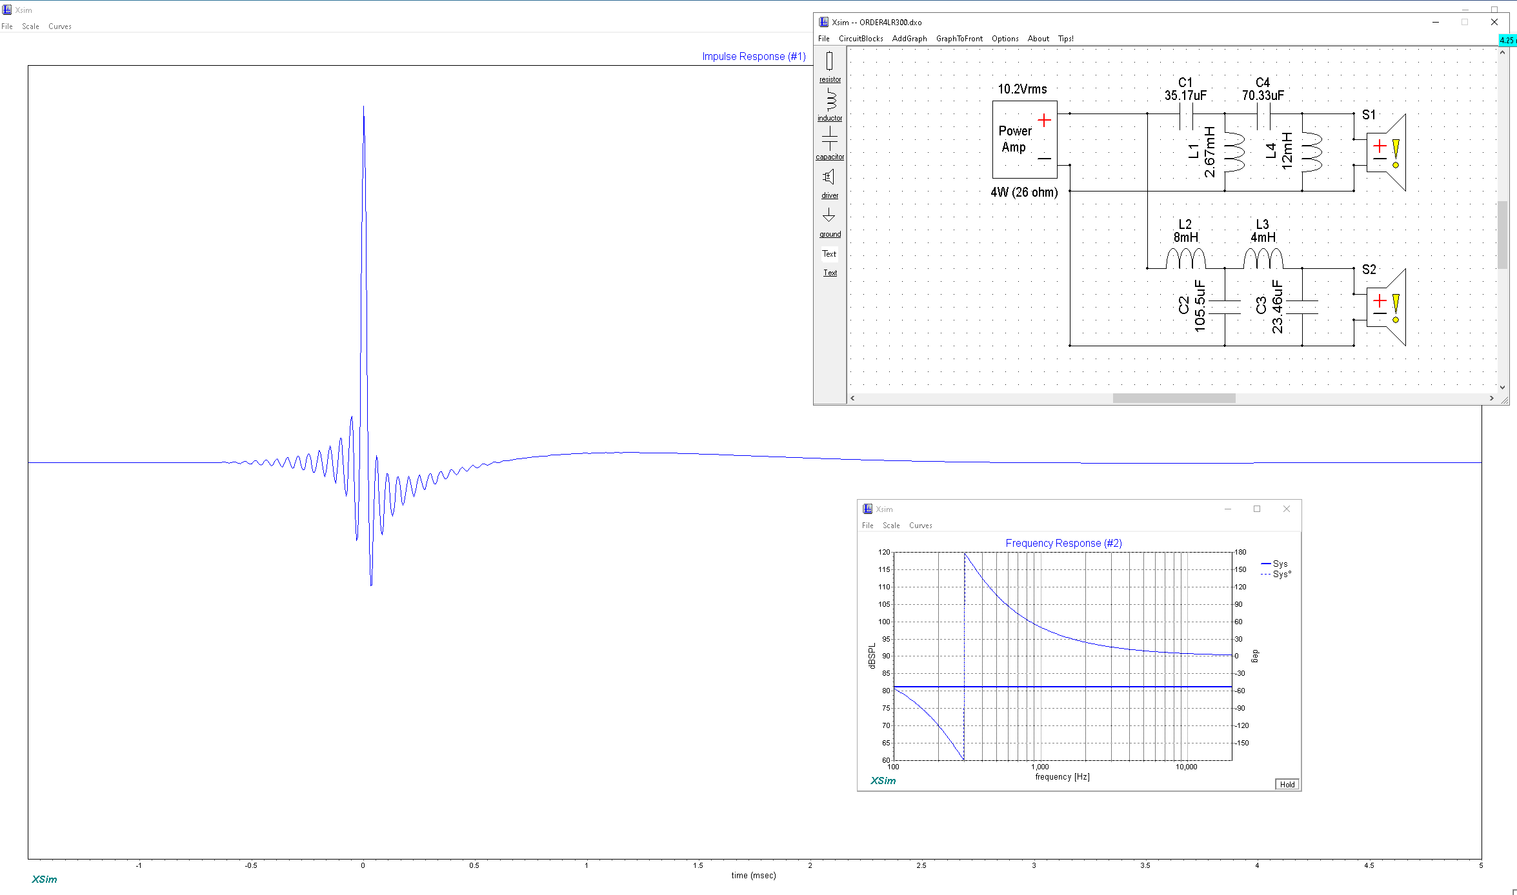This screenshot has height=895, width=1517.
Task: Open Curves menu in frequency response window
Action: [x=920, y=526]
